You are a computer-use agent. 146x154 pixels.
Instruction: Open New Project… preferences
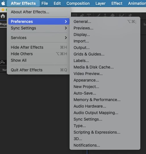(x=105, y=87)
